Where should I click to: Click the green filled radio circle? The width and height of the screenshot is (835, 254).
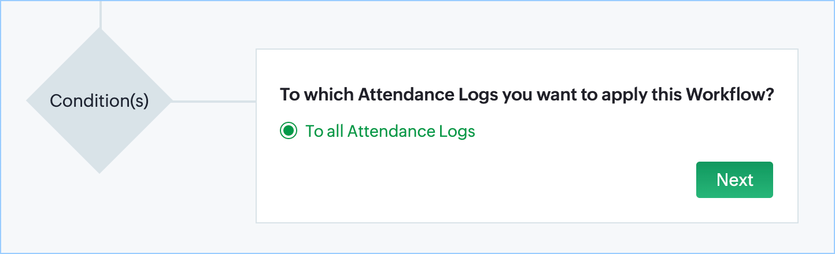pos(288,131)
